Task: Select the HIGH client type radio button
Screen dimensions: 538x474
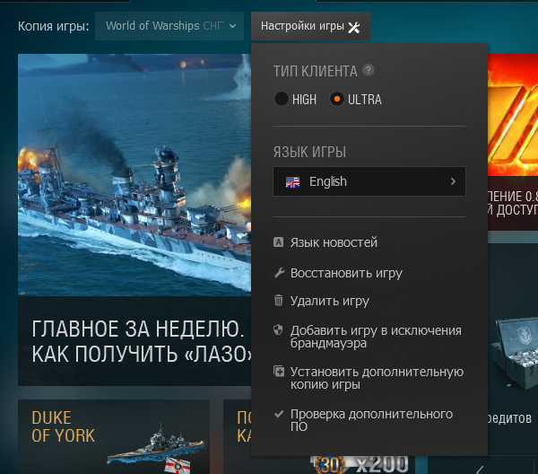Action: [x=282, y=100]
